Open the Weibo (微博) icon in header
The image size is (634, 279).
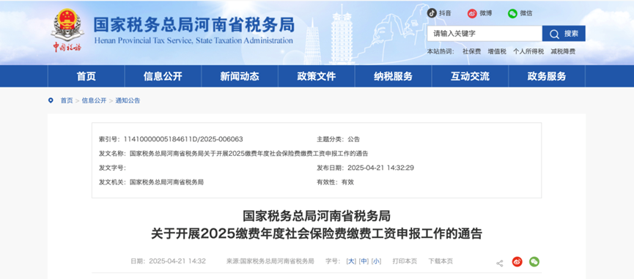[x=472, y=13]
